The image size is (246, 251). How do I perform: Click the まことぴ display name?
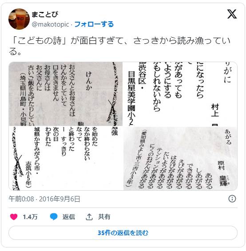click(x=45, y=15)
